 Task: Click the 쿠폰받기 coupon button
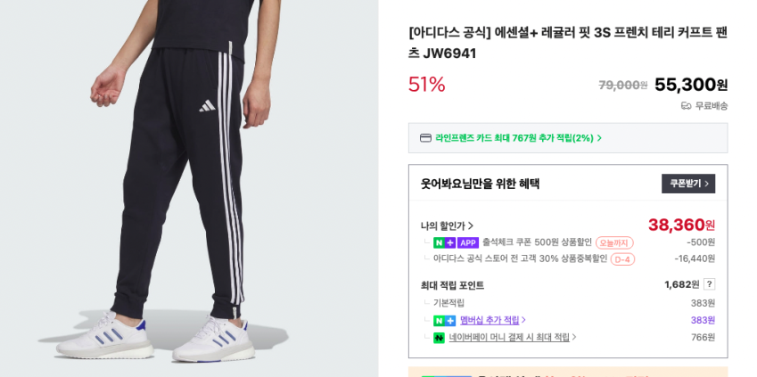tap(687, 184)
